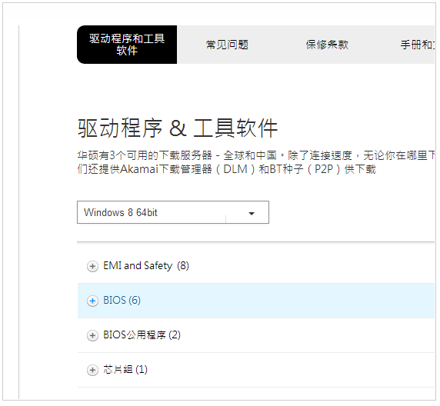This screenshot has height=406, width=440.
Task: Click the plus icon next to 芯片组
Action: click(92, 370)
